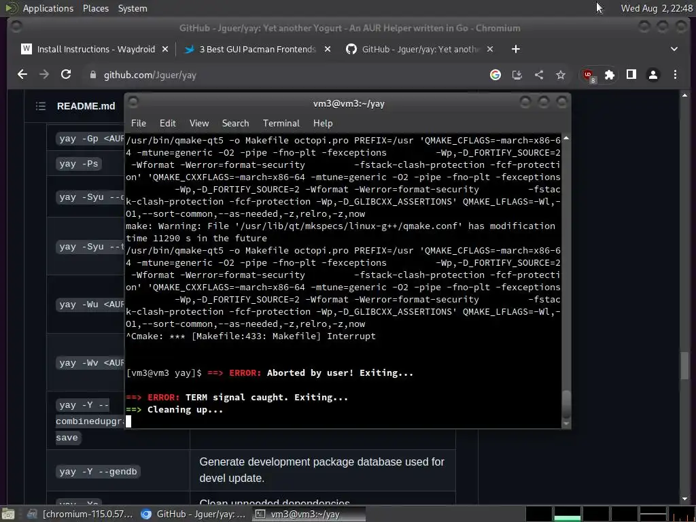Switch to GitHub - Jguer/yay taskbar entry
The image size is (696, 522).
(x=194, y=514)
